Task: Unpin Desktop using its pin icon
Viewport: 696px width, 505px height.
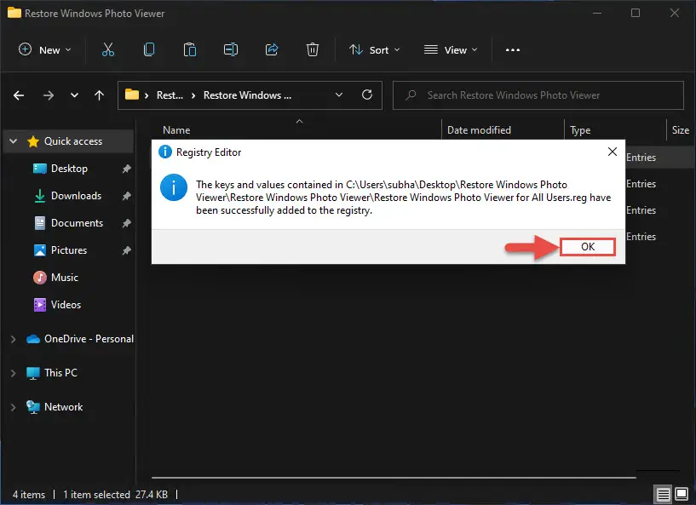Action: (126, 169)
